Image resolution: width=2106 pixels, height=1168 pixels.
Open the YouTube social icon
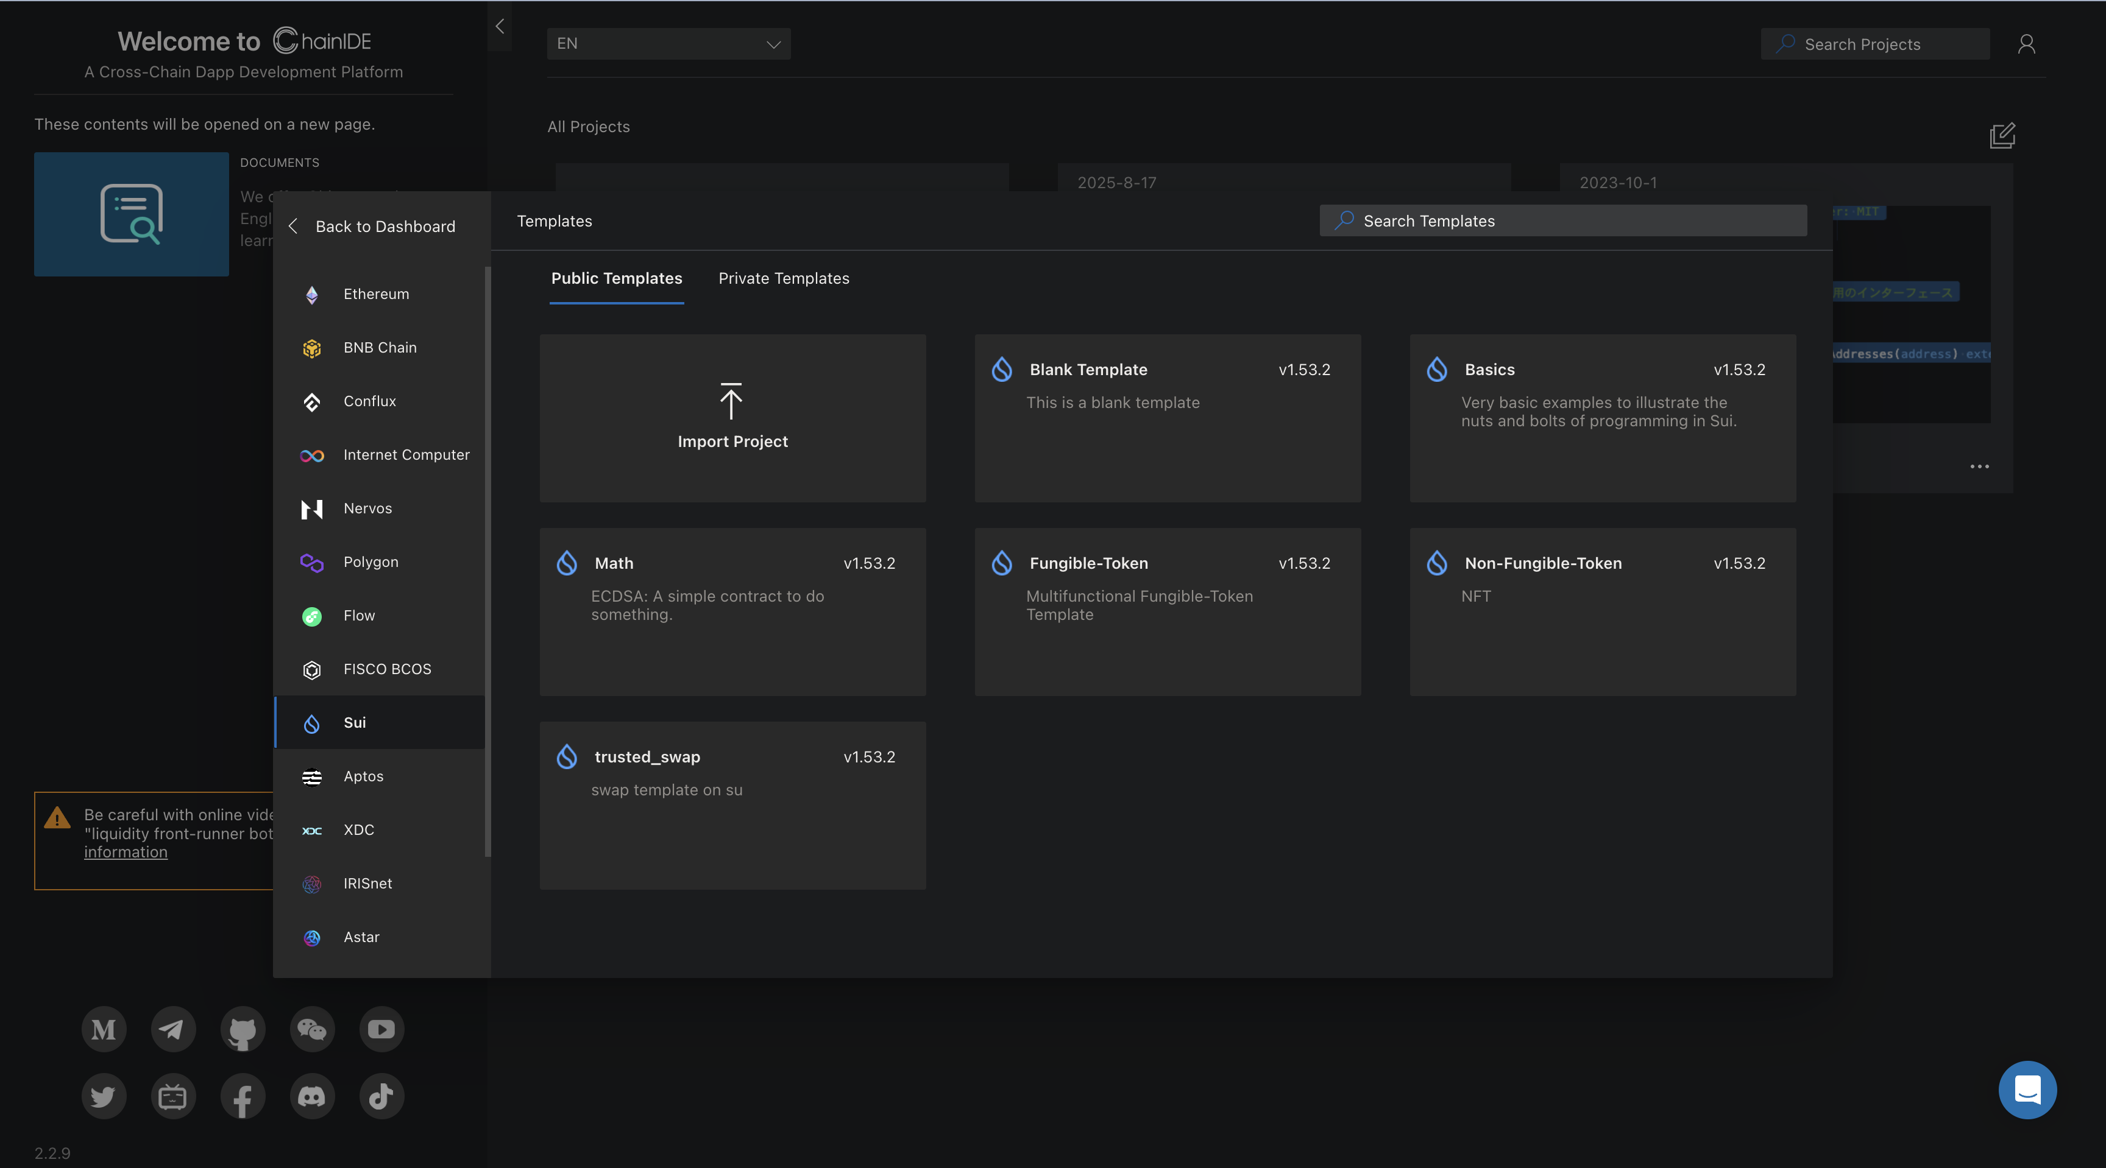coord(382,1029)
